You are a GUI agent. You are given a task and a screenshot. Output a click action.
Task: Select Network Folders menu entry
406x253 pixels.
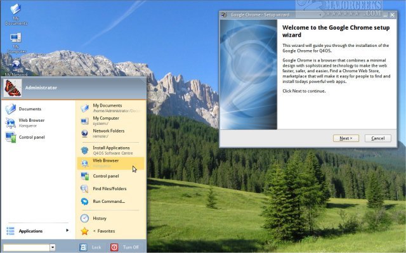point(110,134)
